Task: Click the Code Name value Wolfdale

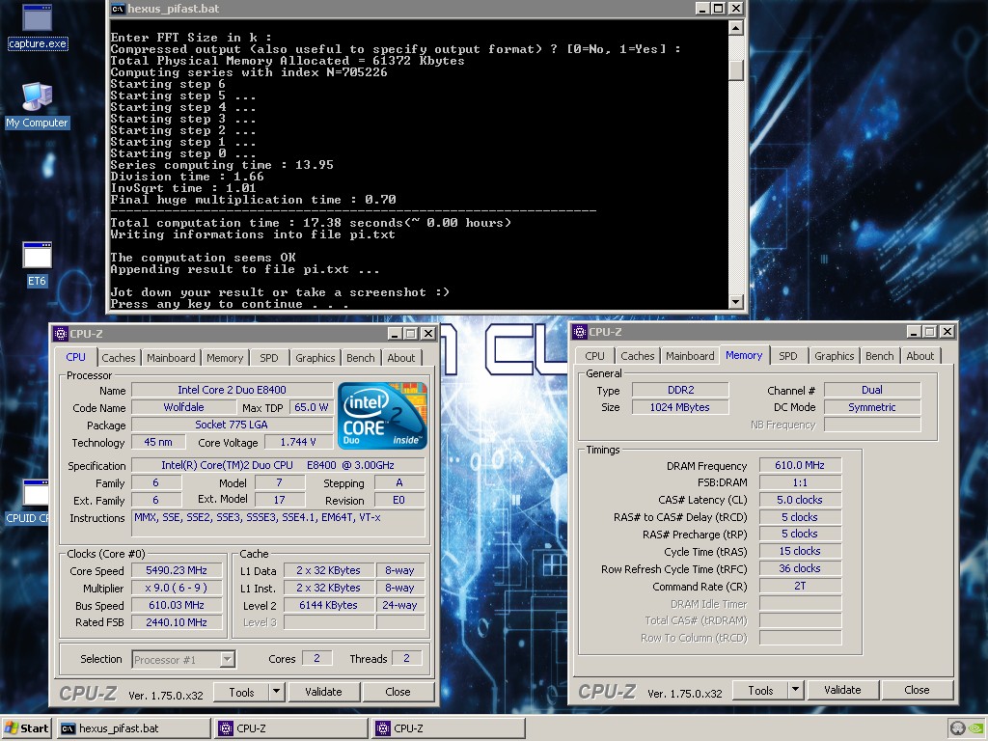Action: point(183,407)
